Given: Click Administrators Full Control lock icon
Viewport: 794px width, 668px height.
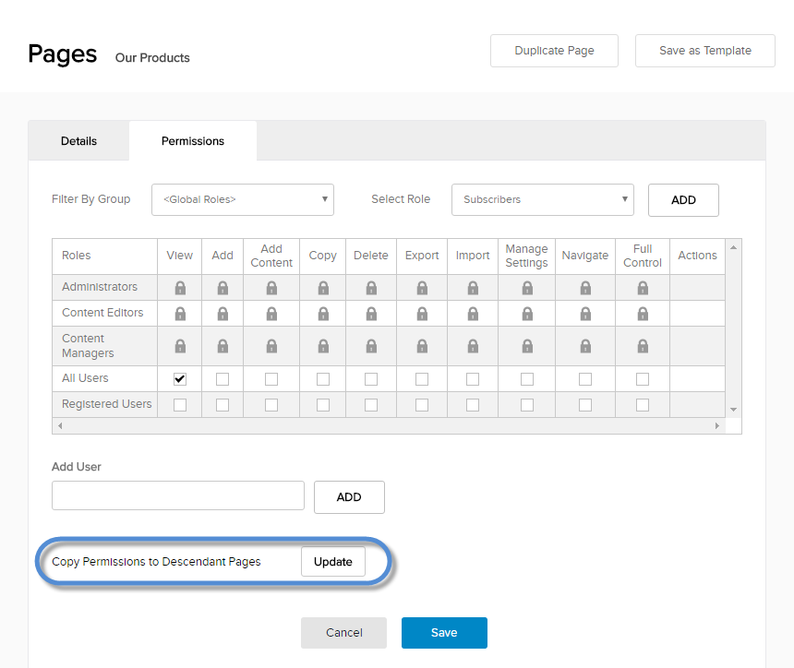Looking at the screenshot, I should (643, 288).
